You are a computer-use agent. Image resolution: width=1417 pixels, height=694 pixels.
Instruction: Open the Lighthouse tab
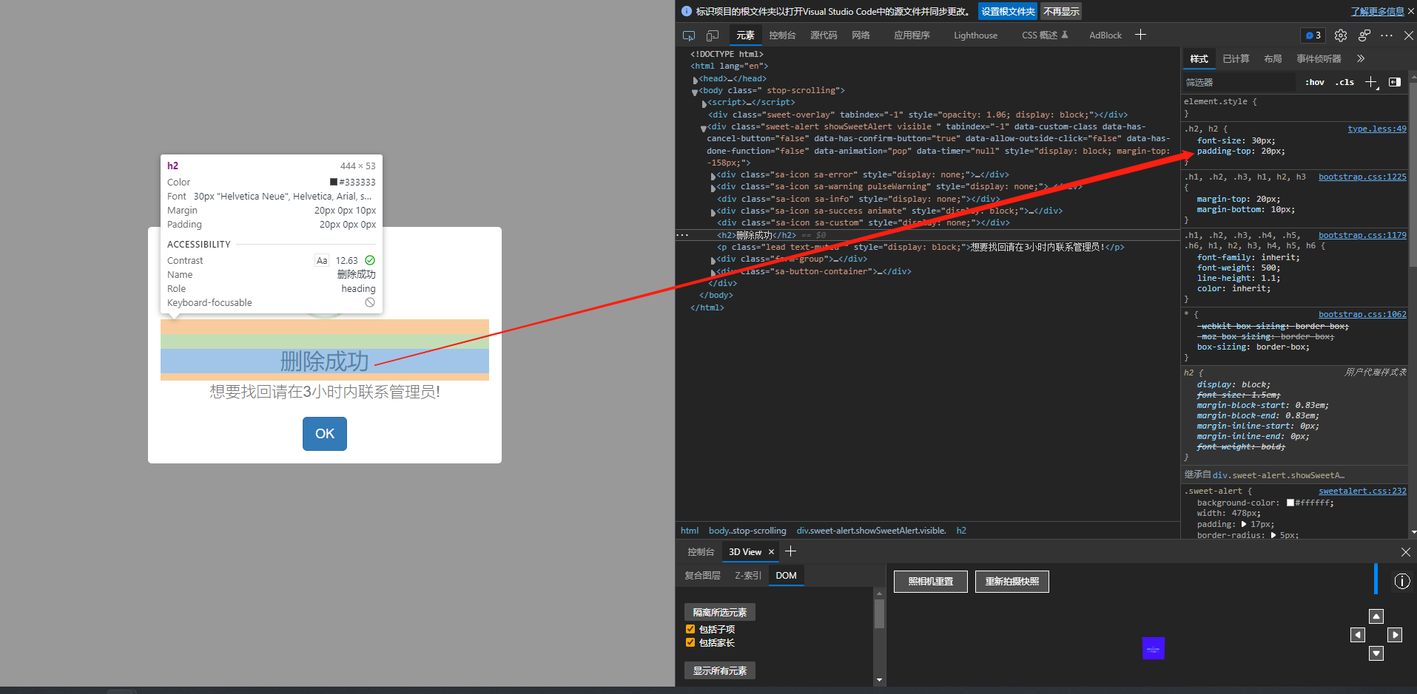point(975,35)
